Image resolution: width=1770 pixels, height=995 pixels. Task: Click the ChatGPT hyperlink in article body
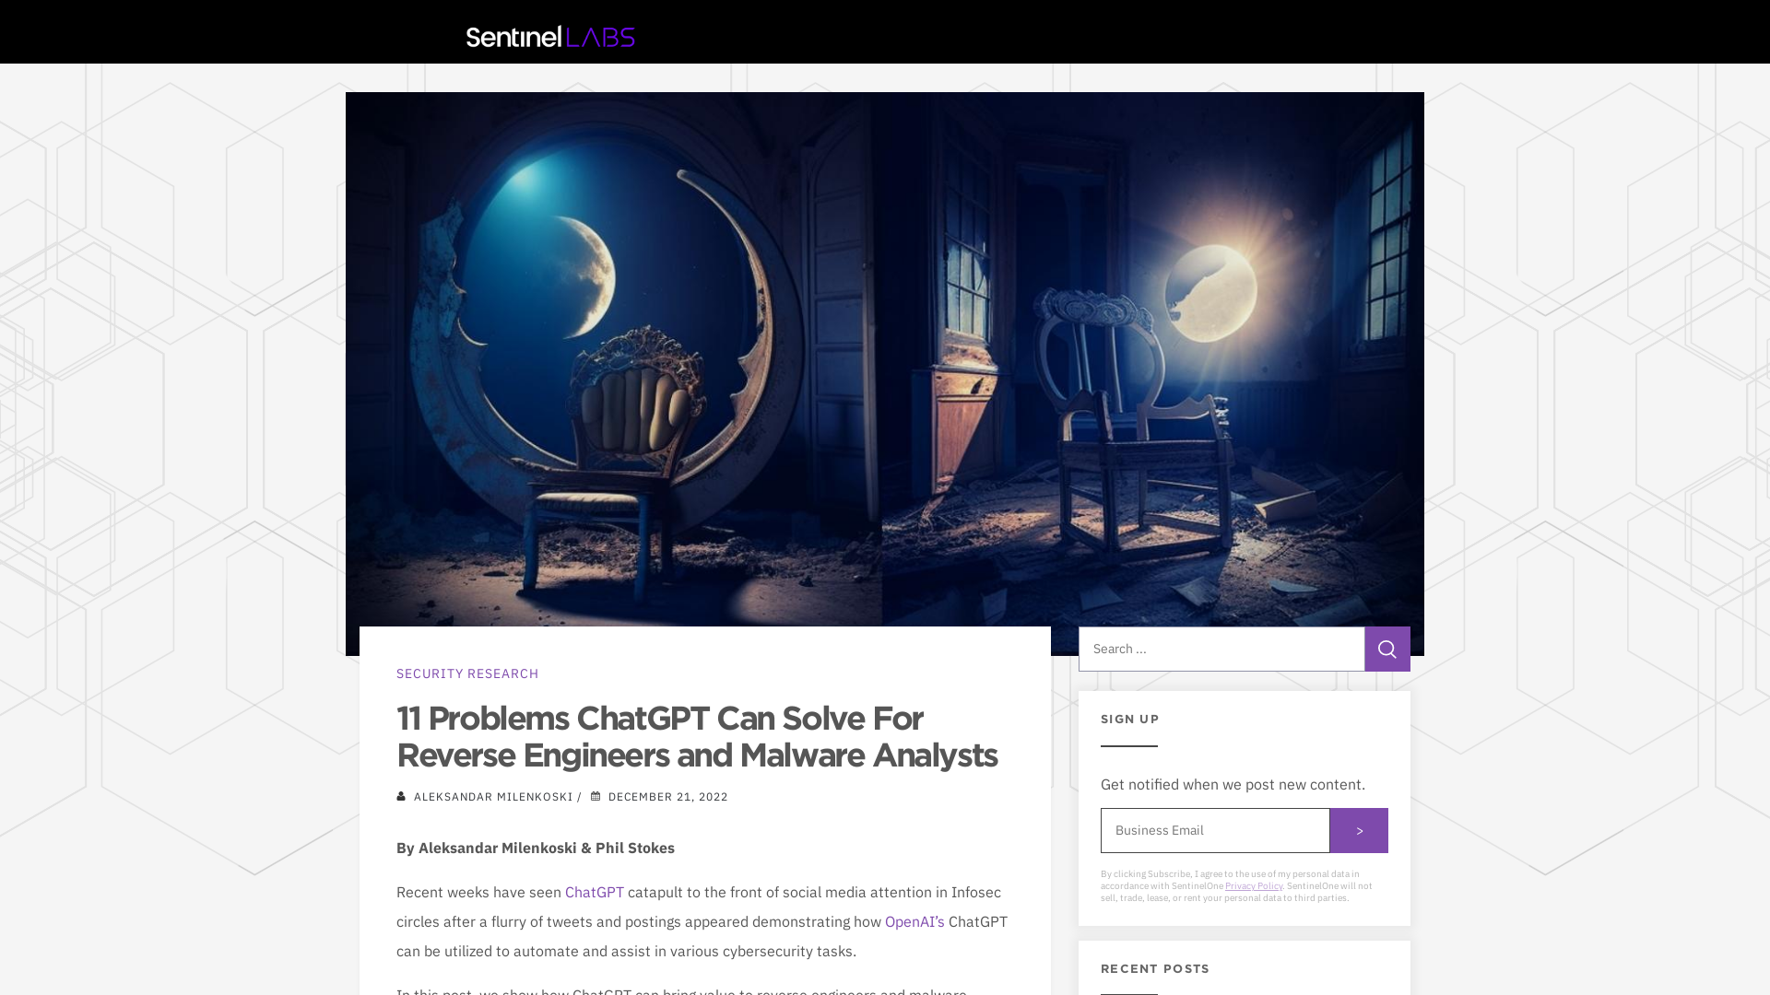(x=595, y=892)
